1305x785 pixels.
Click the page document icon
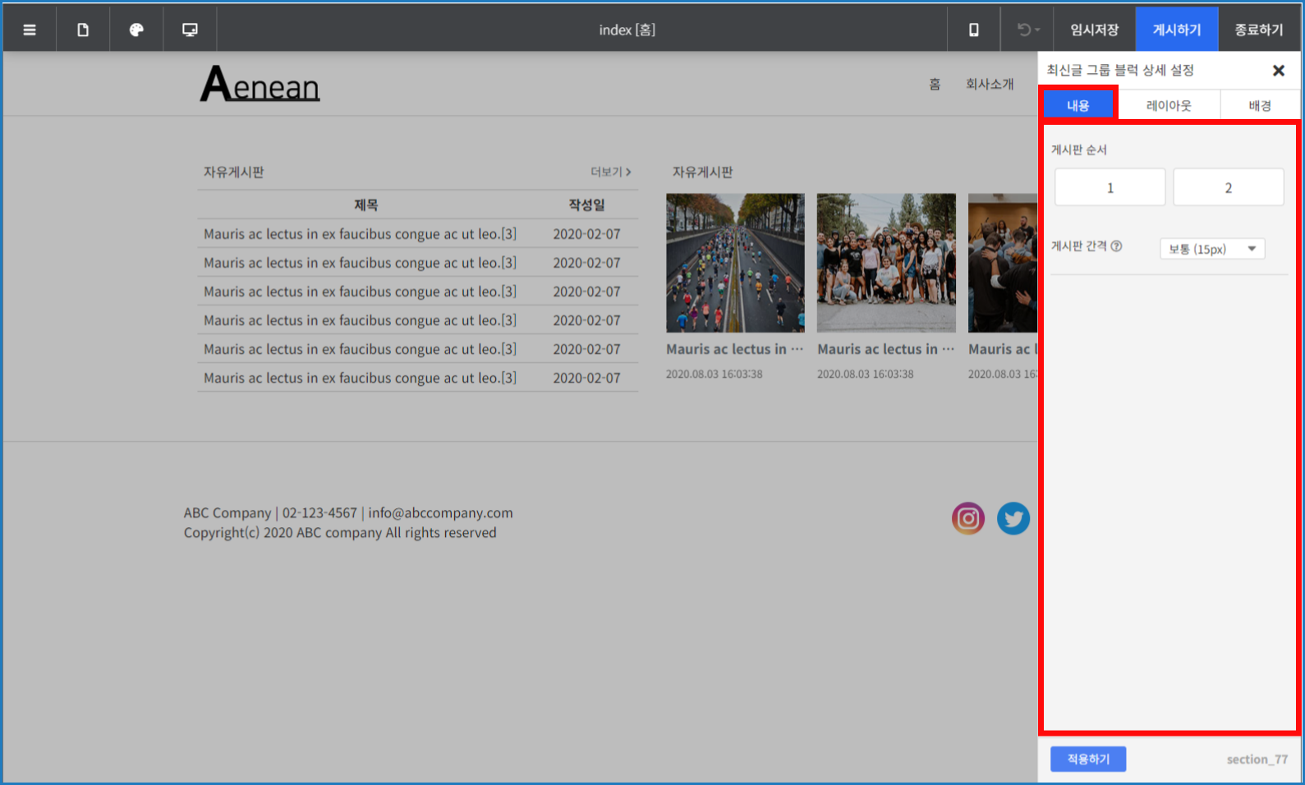coord(83,30)
